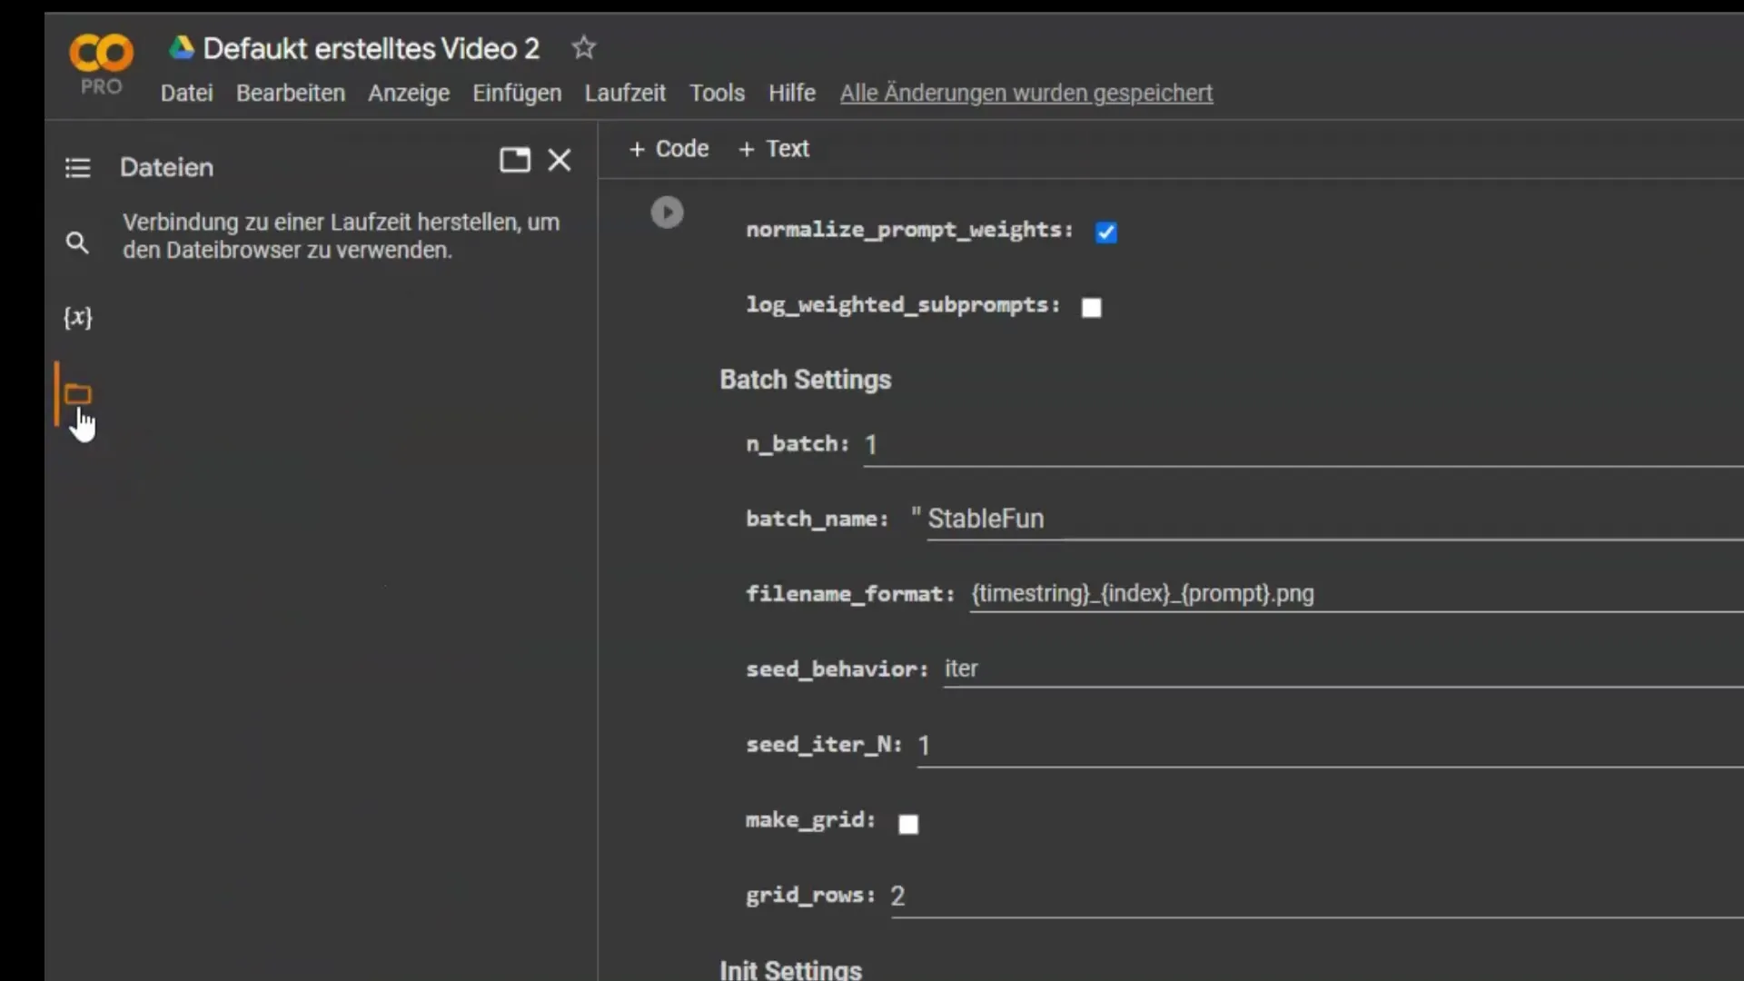Click the 'Init Settings' heading
The height and width of the screenshot is (981, 1744).
point(790,969)
